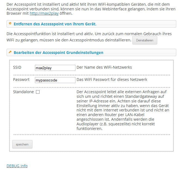Click the Deinstallieren button
194x170 pixels.
[x=145, y=40]
